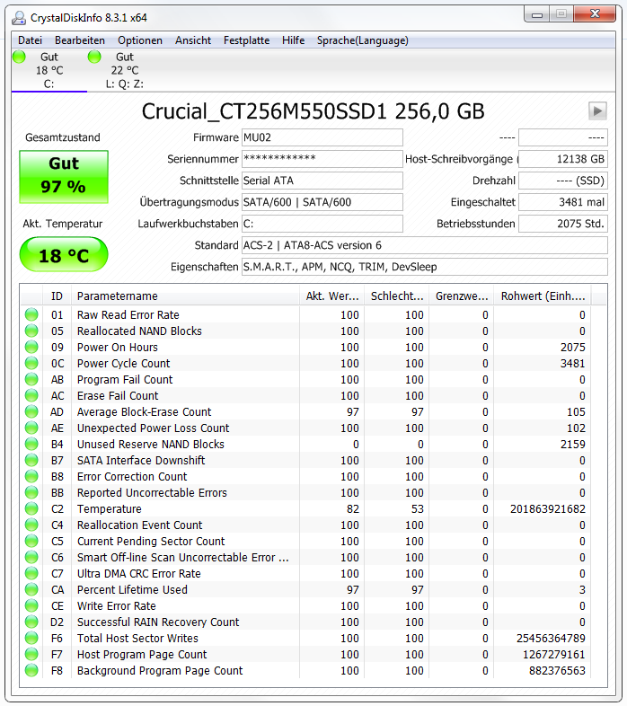The image size is (627, 706).
Task: Click status icon for Background Program Page Count
Action: click(31, 670)
